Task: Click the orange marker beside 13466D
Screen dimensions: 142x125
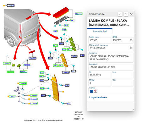Action: [x=29, y=104]
